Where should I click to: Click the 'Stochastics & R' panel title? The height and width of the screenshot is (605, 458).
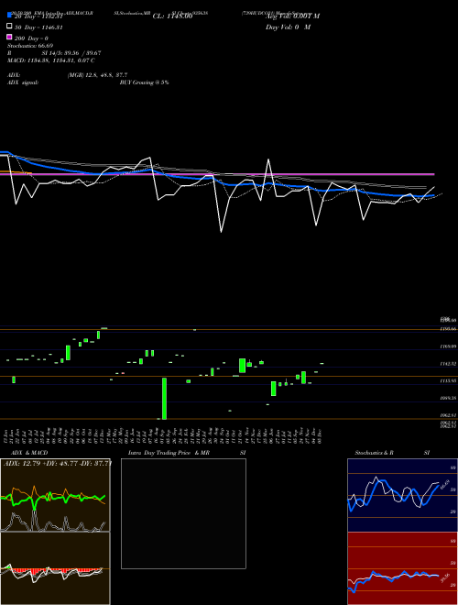point(374,453)
